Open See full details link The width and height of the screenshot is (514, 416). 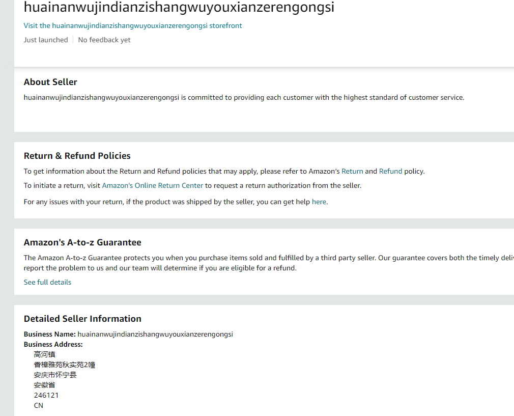coord(47,282)
